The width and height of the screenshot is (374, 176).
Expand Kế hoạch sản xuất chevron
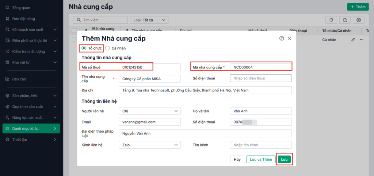55,30
